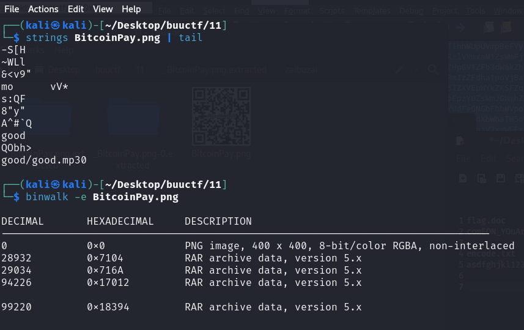
Task: Open the Debug menu in background editor
Action: click(x=411, y=11)
